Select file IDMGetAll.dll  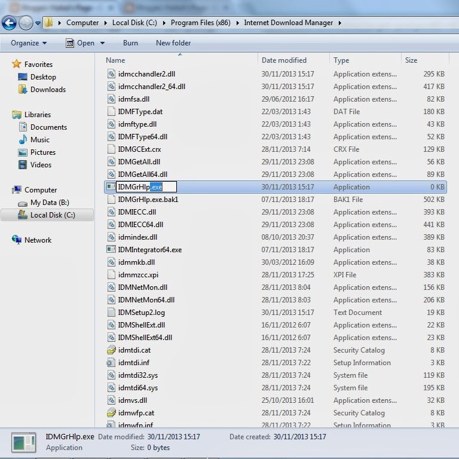(x=139, y=161)
